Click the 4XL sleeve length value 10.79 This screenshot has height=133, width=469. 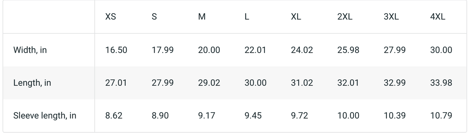(x=441, y=116)
